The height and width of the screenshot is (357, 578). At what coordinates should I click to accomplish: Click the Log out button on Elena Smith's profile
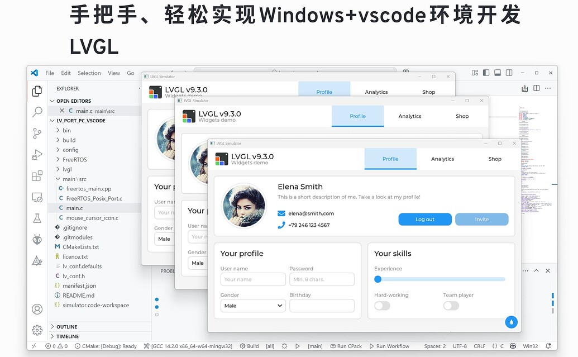425,220
